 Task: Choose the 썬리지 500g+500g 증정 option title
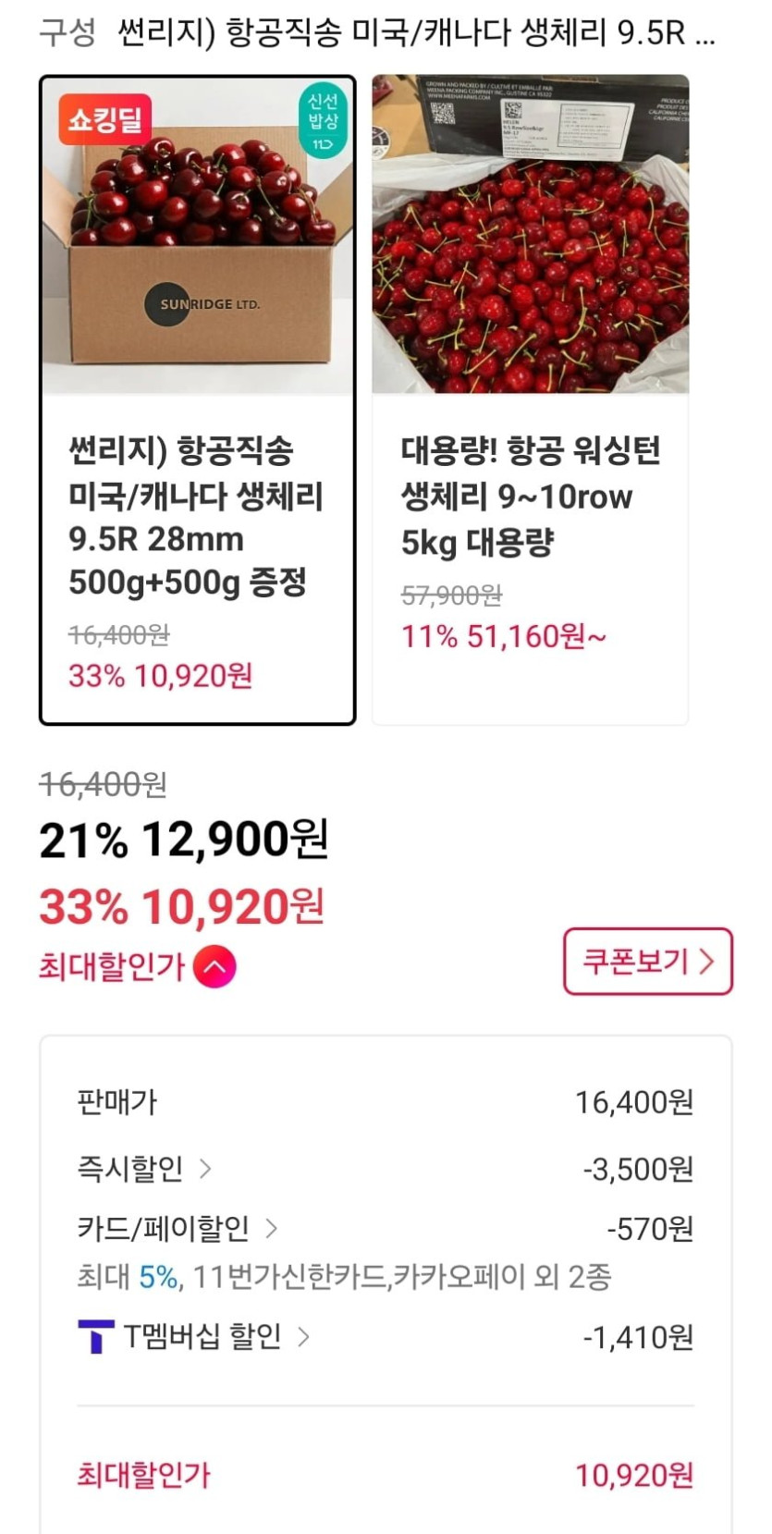point(196,516)
